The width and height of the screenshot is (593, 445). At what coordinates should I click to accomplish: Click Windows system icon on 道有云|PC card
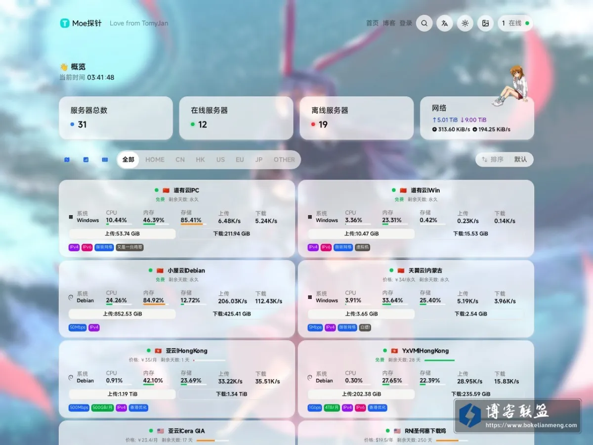click(71, 217)
